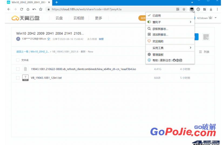This screenshot has width=222, height=145.
Task: Open 云相册 navigation tab
Action: (79, 18)
